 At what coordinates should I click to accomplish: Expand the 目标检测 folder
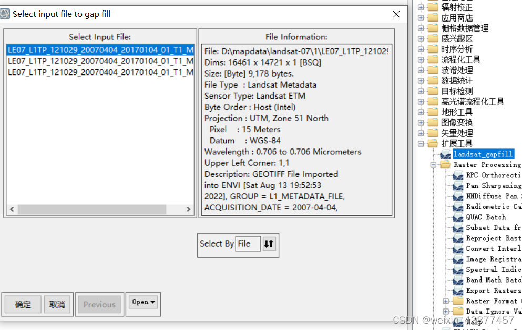tap(421, 91)
